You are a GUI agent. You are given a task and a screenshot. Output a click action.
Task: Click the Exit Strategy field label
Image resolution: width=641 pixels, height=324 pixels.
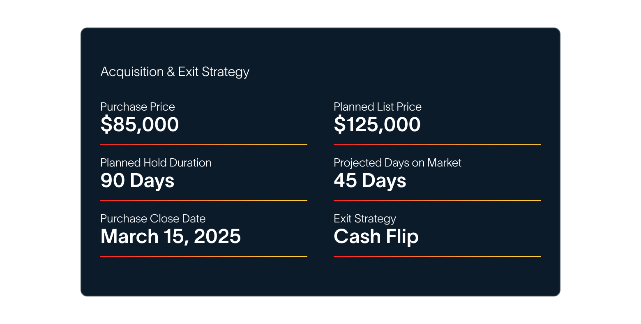(364, 219)
